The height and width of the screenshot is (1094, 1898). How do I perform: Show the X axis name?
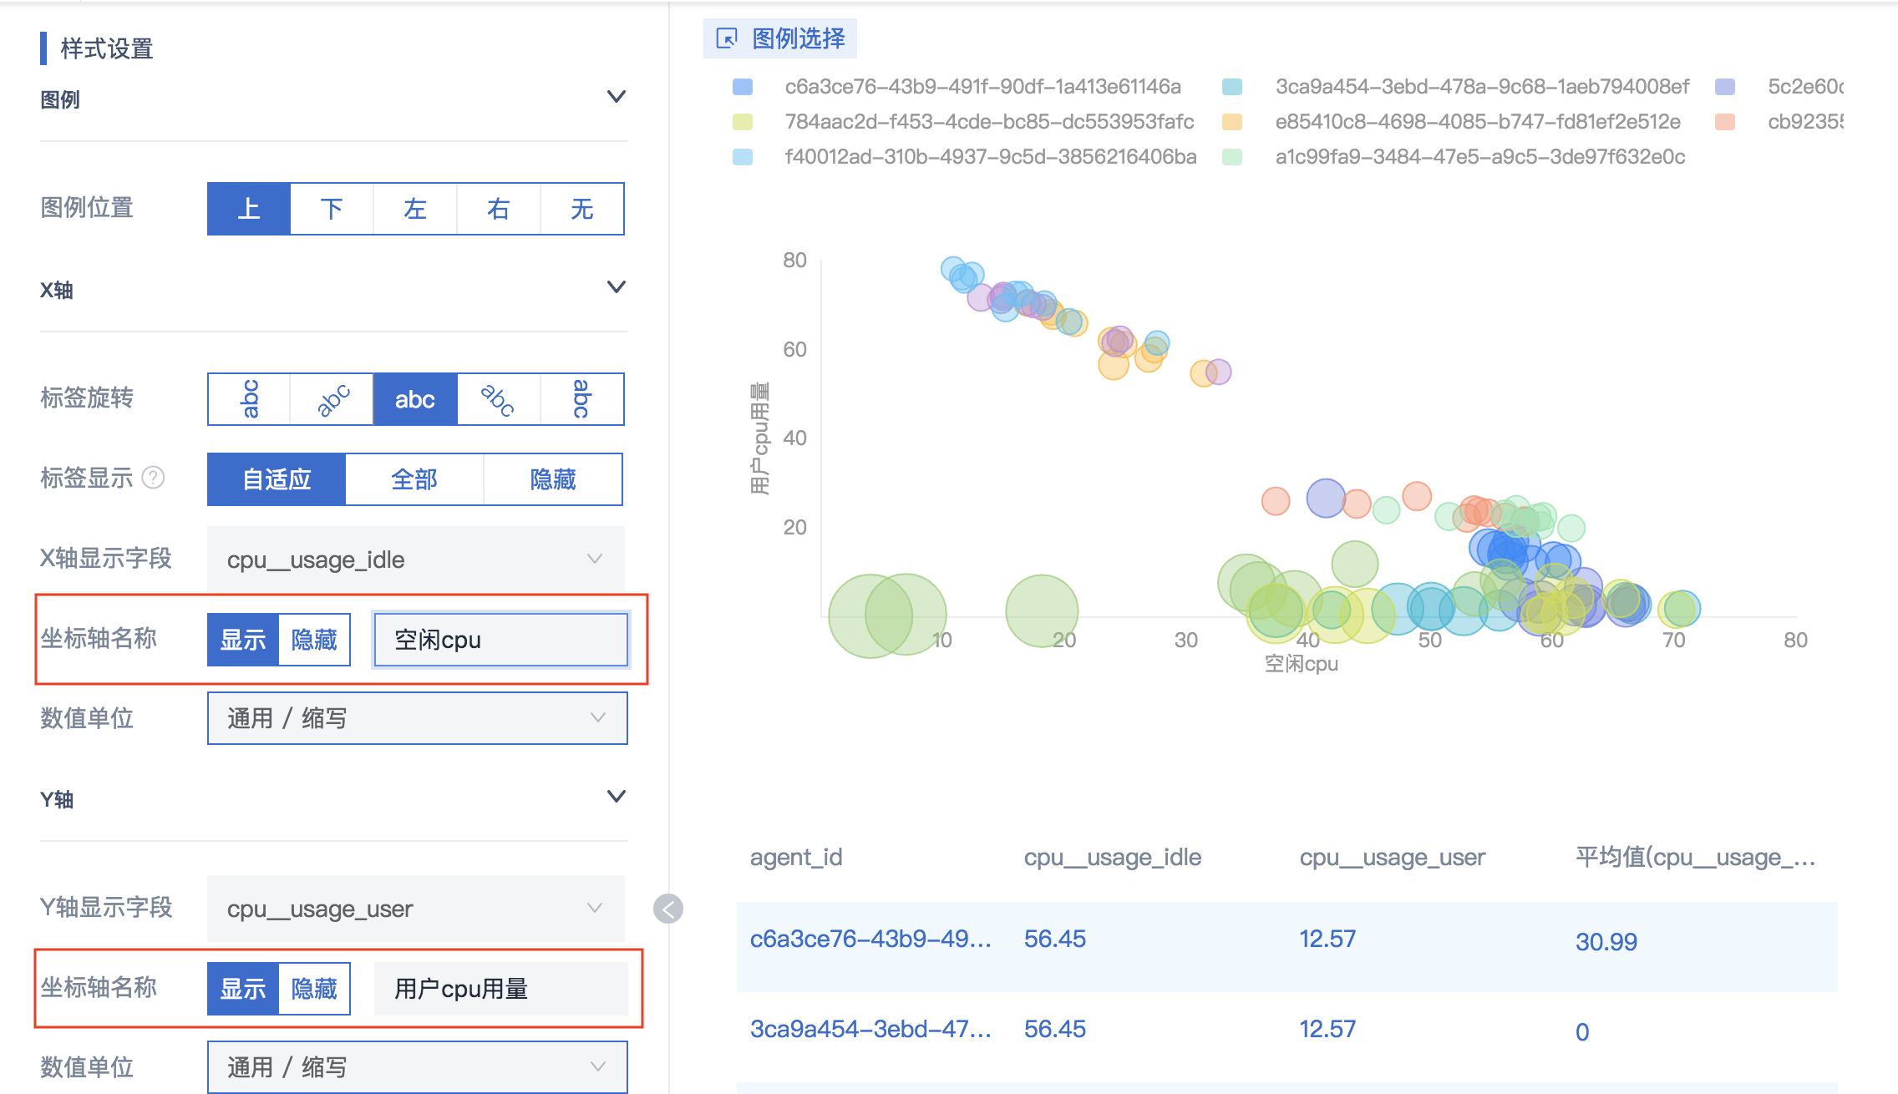(243, 640)
